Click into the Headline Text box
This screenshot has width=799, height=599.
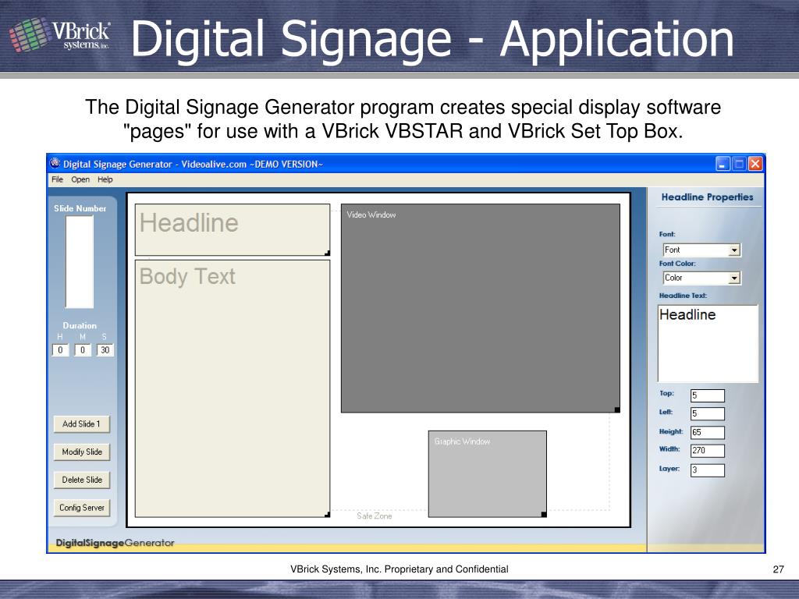[x=708, y=343]
